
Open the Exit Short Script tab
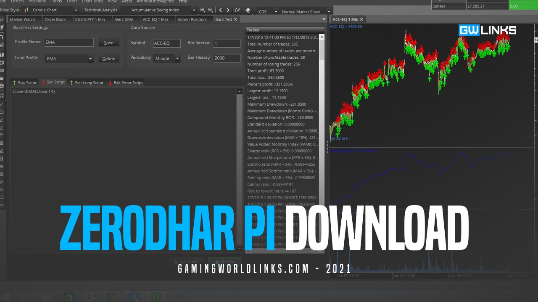[x=126, y=83]
